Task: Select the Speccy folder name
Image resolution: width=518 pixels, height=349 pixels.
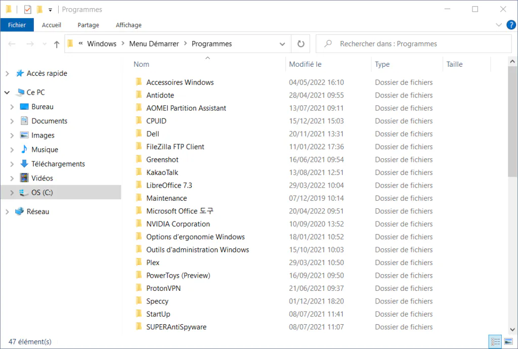Action: pyautogui.click(x=157, y=301)
